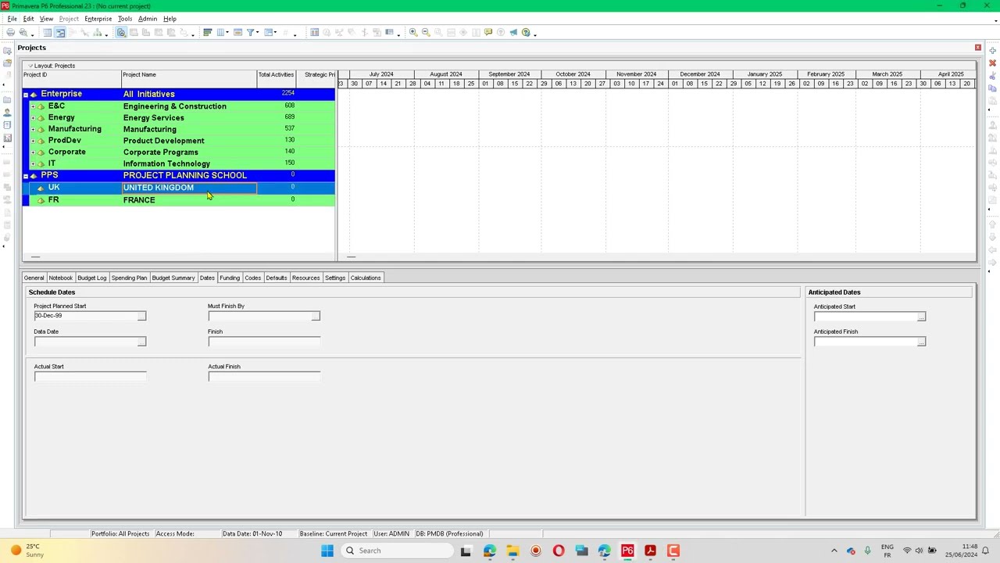1000x563 pixels.
Task: Click the Print icon in toolbar
Action: coord(10,32)
